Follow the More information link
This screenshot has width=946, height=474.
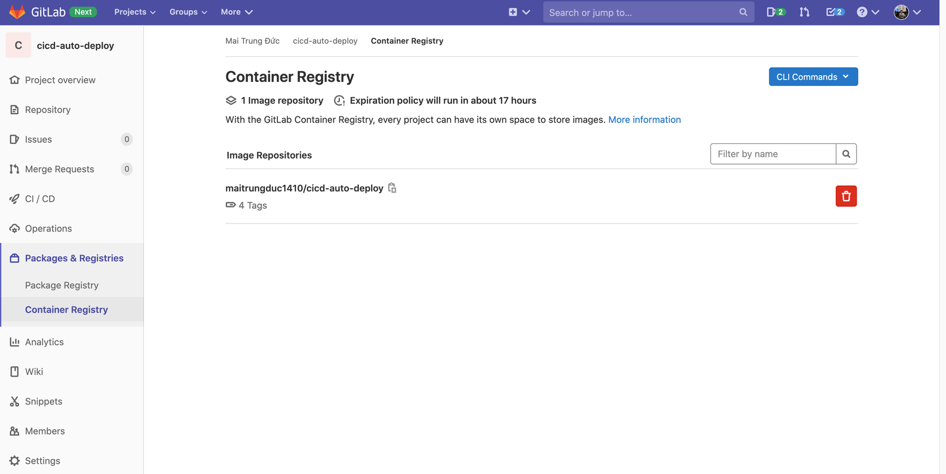click(644, 120)
